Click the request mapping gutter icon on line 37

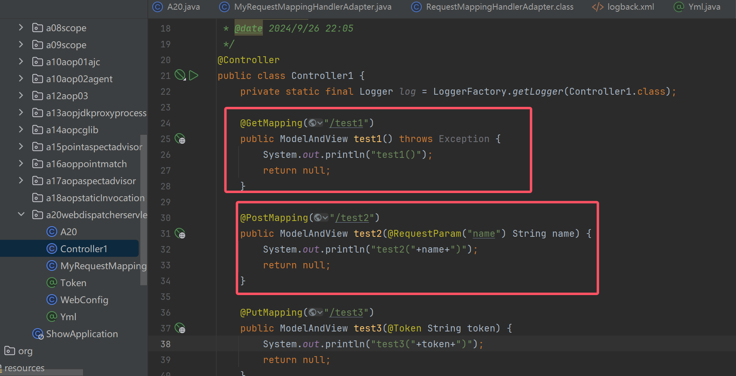(x=180, y=328)
